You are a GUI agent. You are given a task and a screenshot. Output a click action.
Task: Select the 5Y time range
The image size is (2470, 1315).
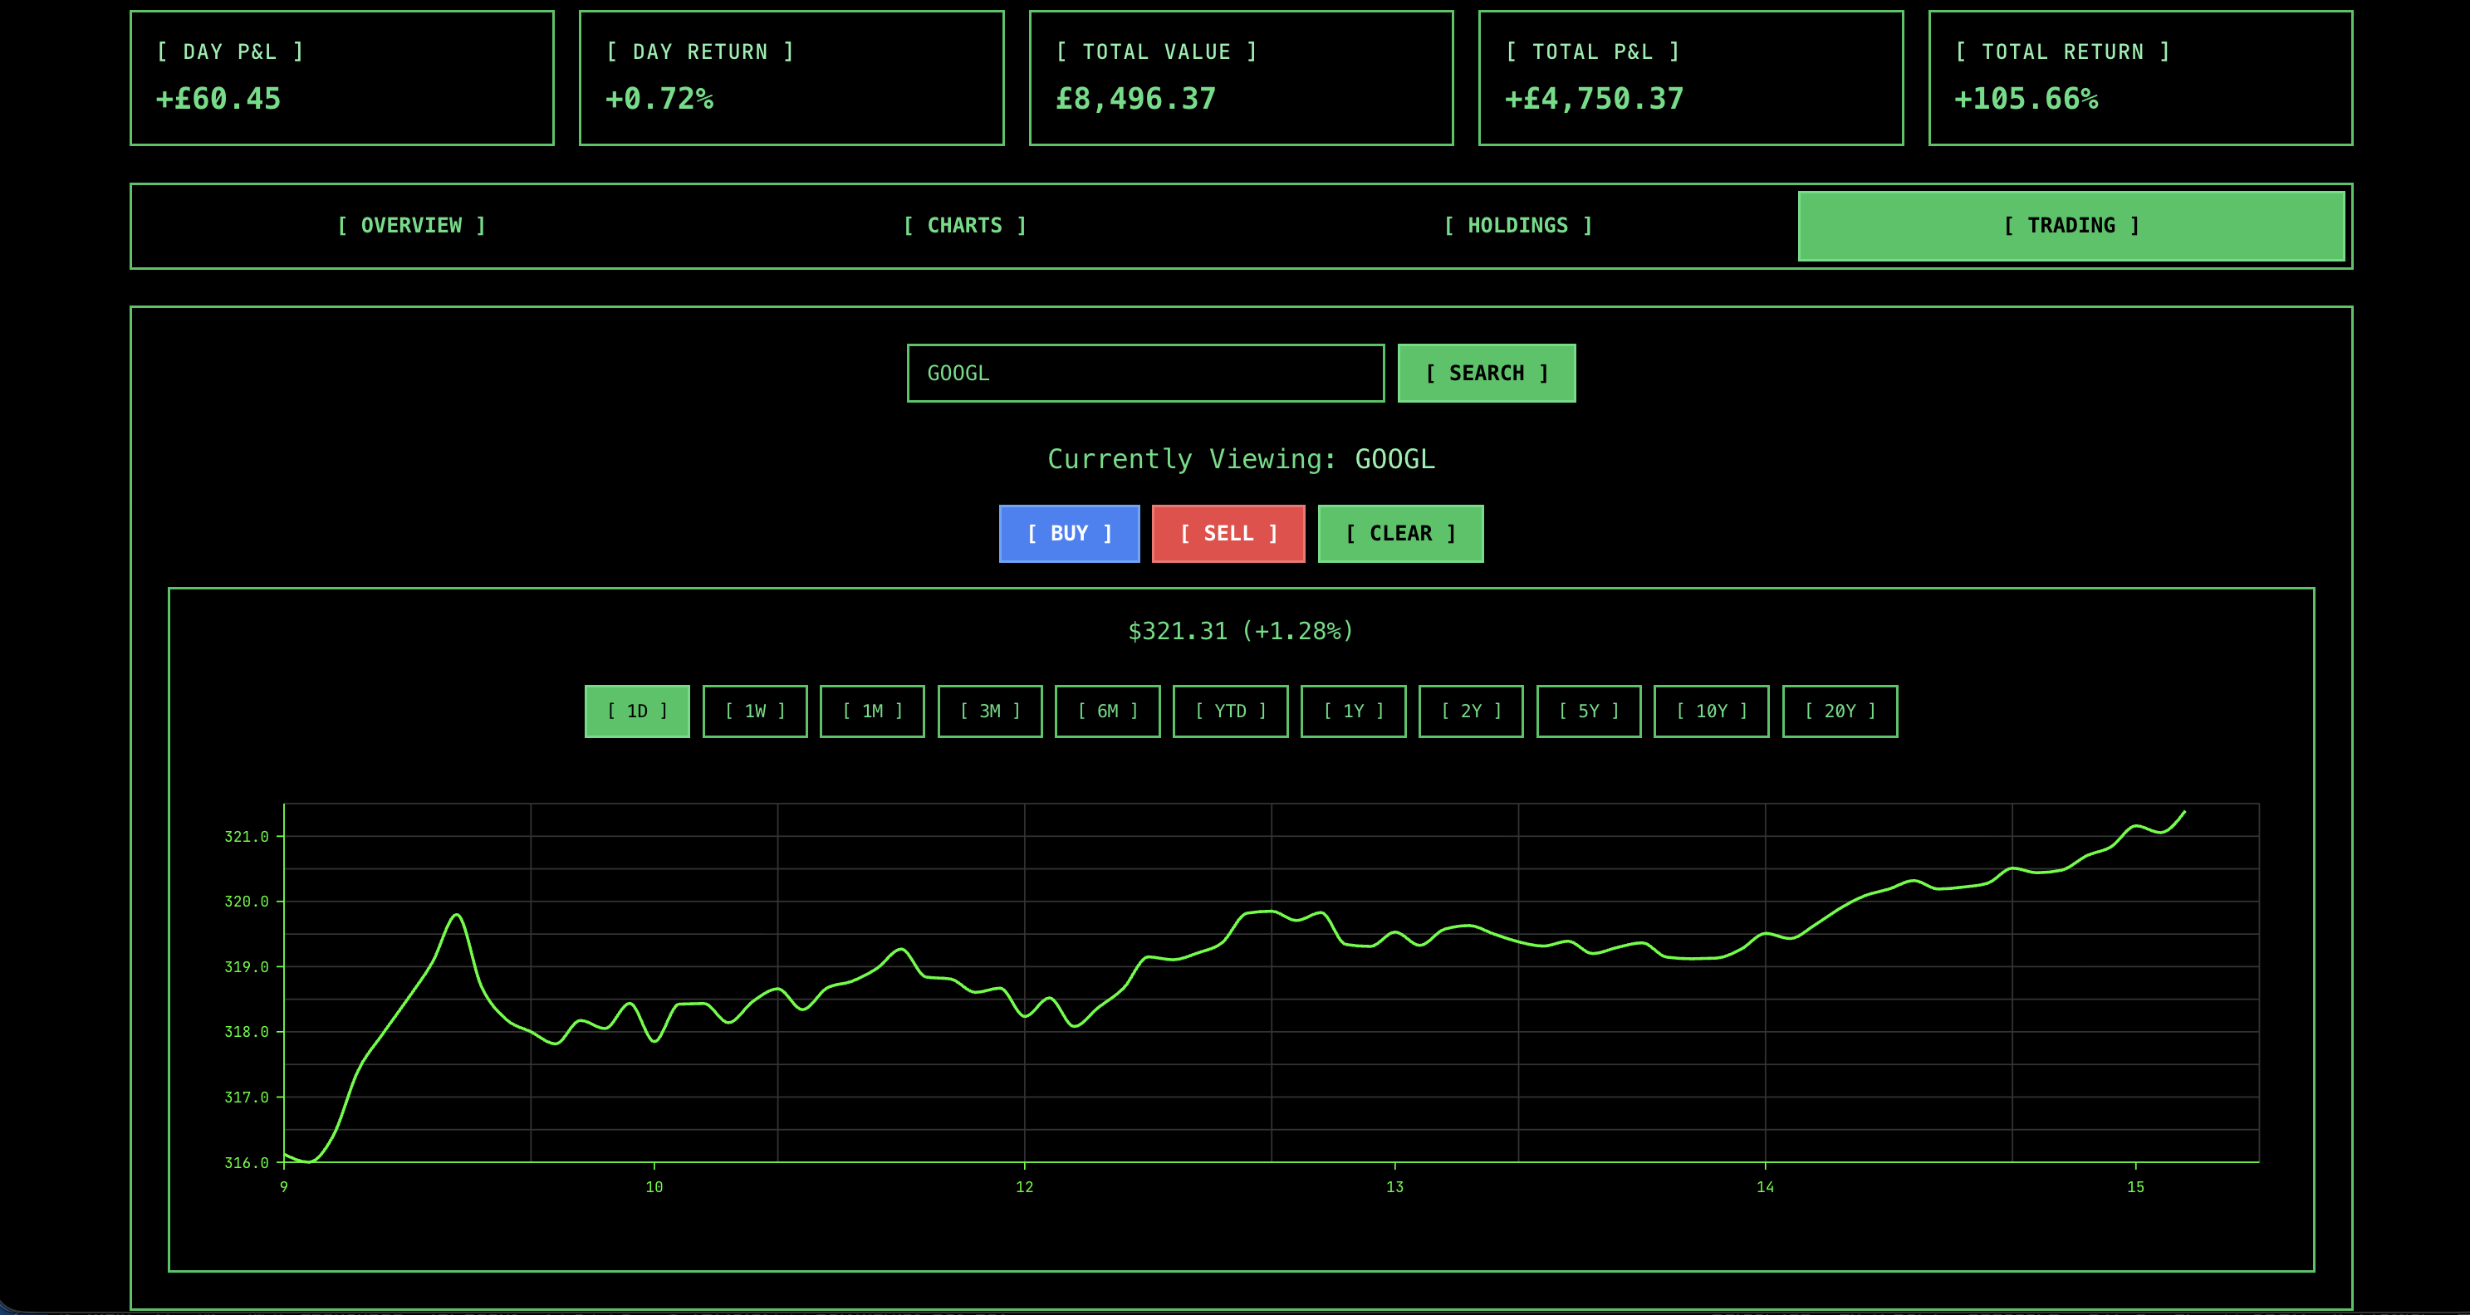pos(1588,711)
